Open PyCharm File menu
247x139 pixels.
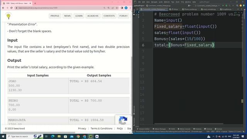pos(139,2)
